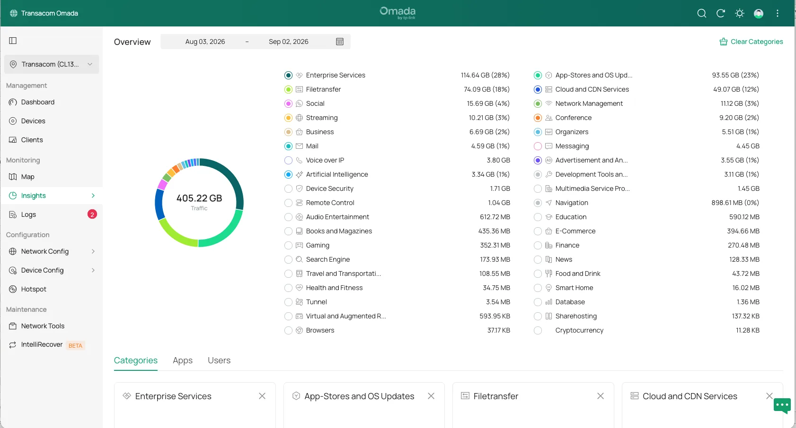Enable the Education category selector
796x428 pixels.
(538, 217)
